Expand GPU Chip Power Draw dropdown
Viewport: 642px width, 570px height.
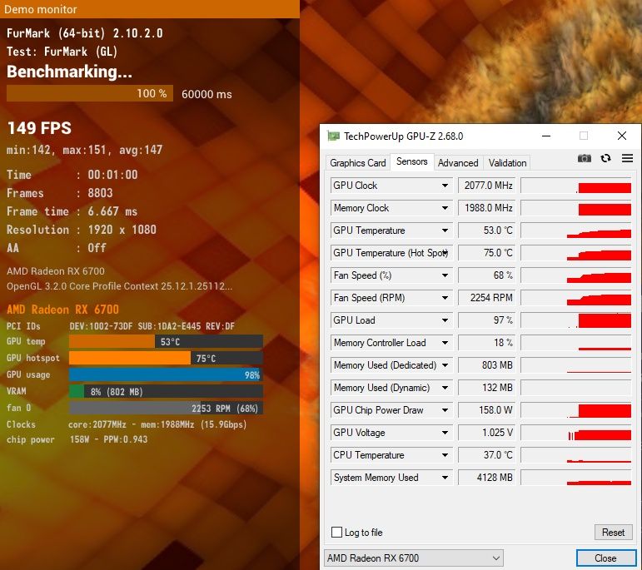pos(445,410)
